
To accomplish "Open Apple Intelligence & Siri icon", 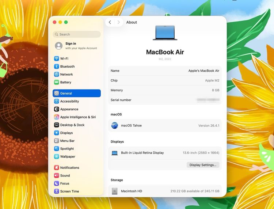I will click(56, 117).
